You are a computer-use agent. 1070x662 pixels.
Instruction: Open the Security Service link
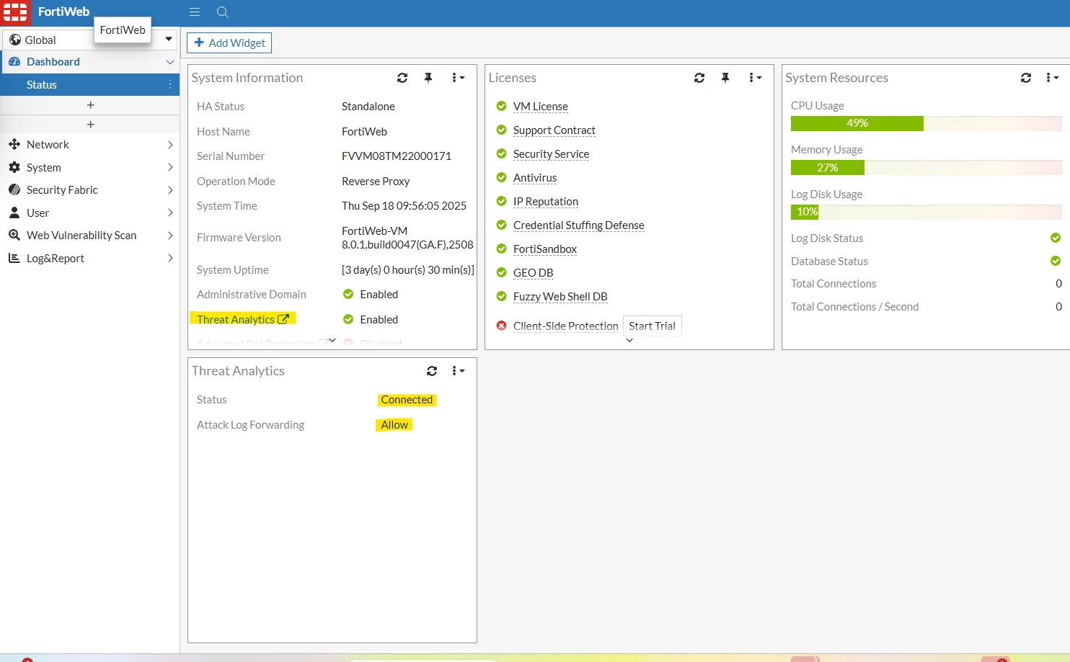552,154
